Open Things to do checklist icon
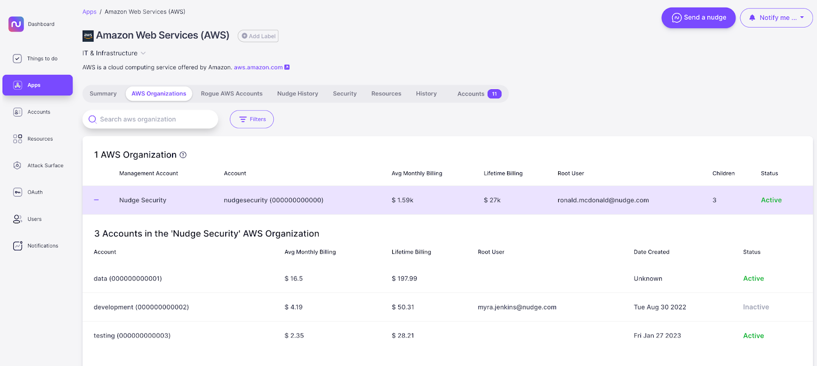 point(17,59)
